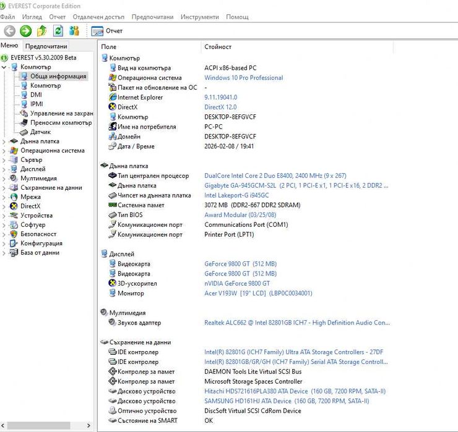
Task: Click the sidebar horizontal scrollbar right arrow
Action: (x=89, y=425)
